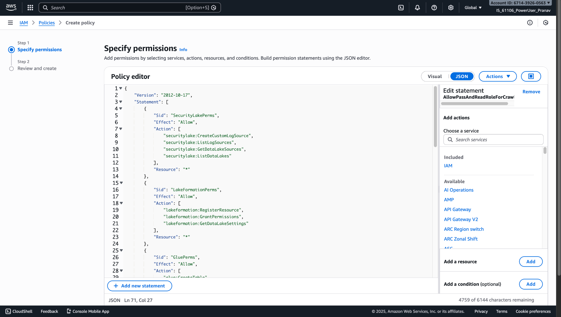Open the info circle panel icon
This screenshot has height=317, width=561.
(x=530, y=23)
